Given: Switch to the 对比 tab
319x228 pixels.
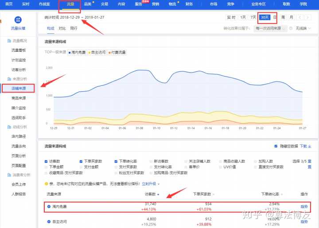Looking at the screenshot, I should click(62, 28).
